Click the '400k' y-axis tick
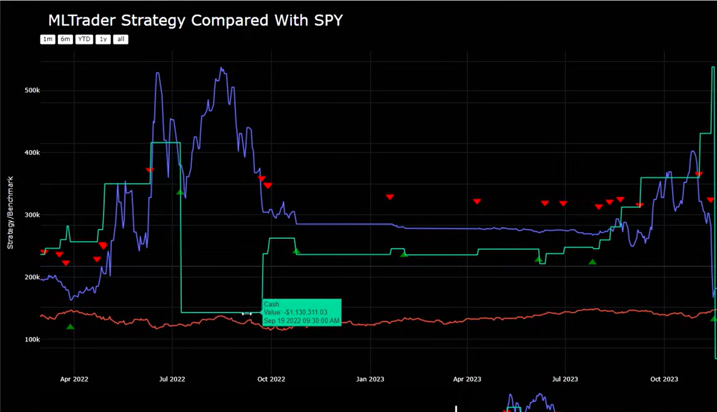Viewport: 717px width, 412px height. (x=32, y=153)
